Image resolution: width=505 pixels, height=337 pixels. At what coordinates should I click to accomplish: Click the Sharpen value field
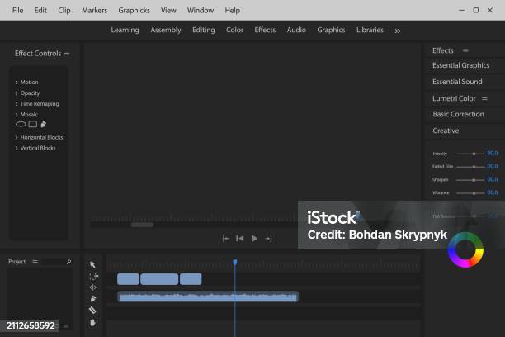tap(492, 179)
